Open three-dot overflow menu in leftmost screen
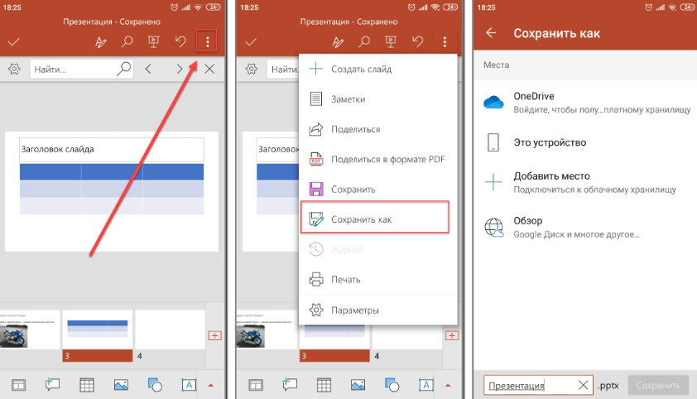 tap(209, 41)
